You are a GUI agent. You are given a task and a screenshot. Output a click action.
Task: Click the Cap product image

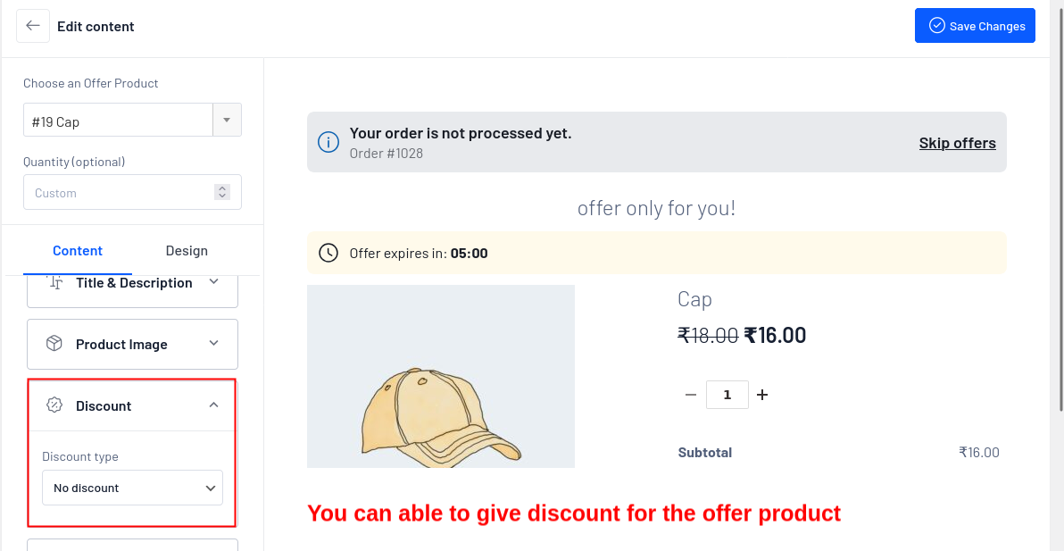click(440, 376)
